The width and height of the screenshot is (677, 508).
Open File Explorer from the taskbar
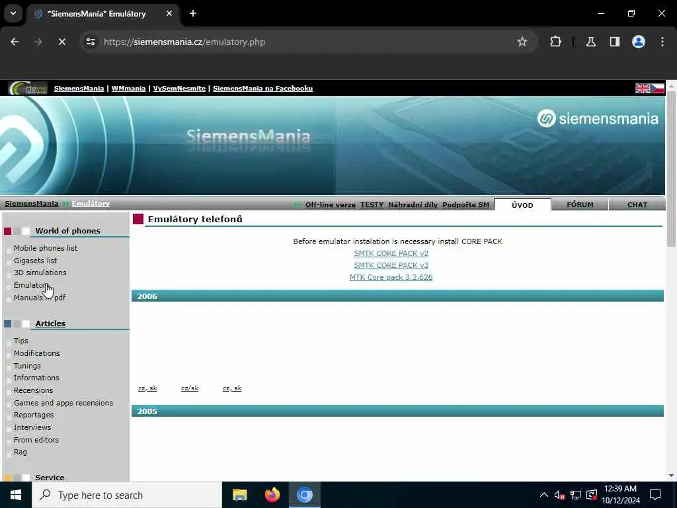(x=239, y=495)
